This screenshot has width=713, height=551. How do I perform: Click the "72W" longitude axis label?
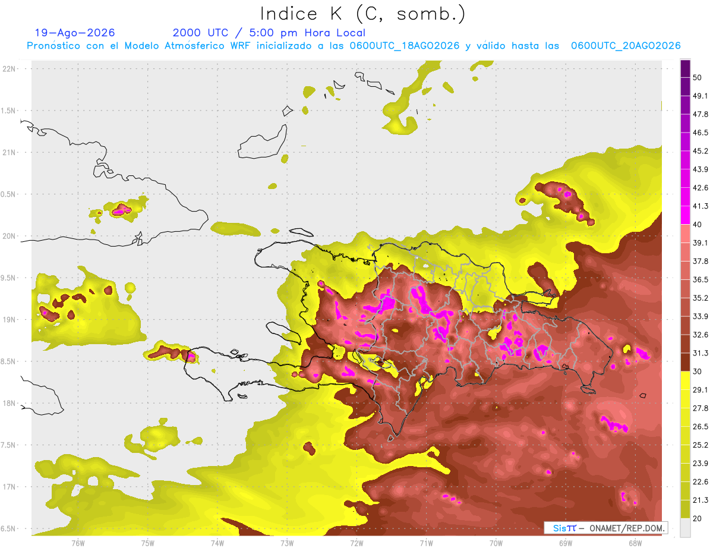click(x=356, y=543)
